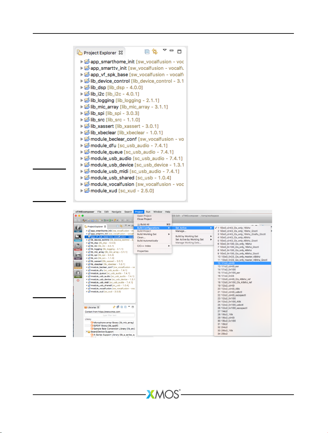Screen dimensions: 328x433
Task: Click S/PDIF library cube icon
Action: pos(92,325)
